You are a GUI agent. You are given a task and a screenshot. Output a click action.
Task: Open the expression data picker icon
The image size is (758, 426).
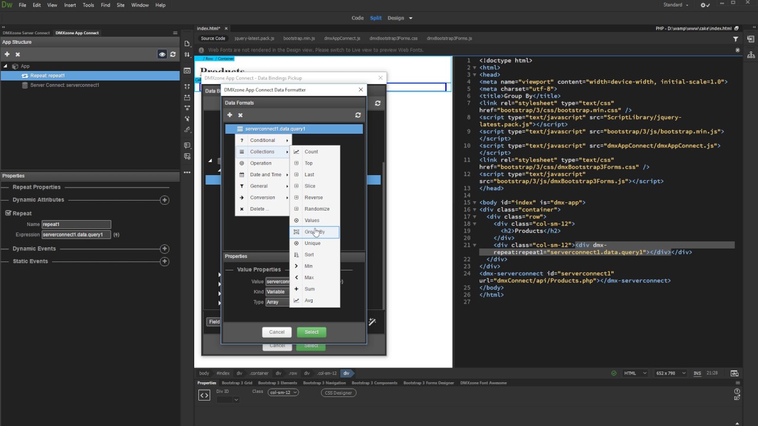(x=116, y=235)
